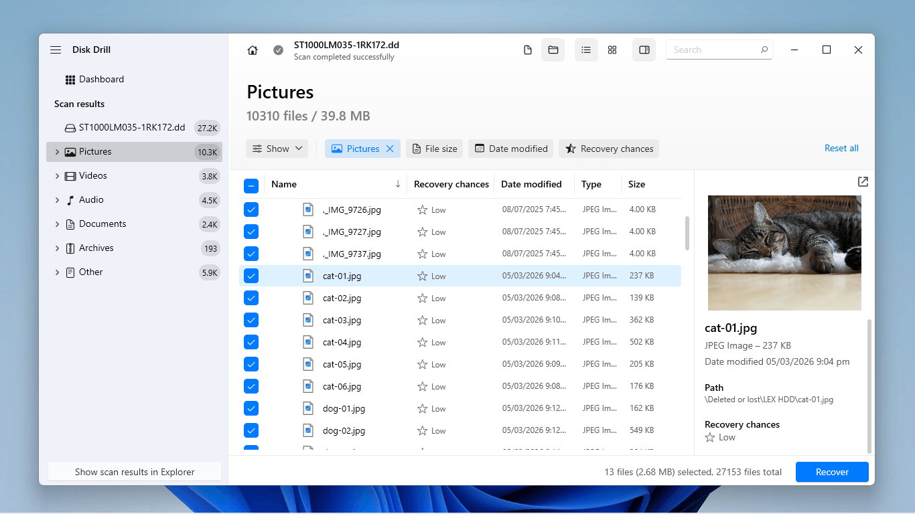Expand the Videos category chevron

[57, 176]
